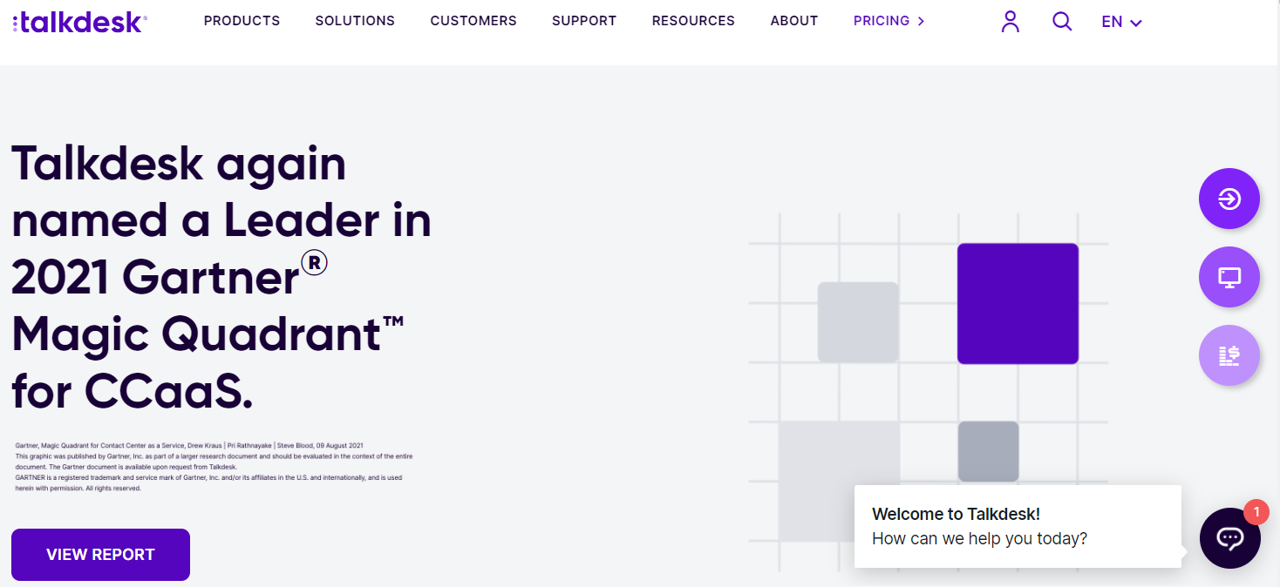Click the pricing coins floating button
This screenshot has width=1280, height=587.
(1229, 355)
